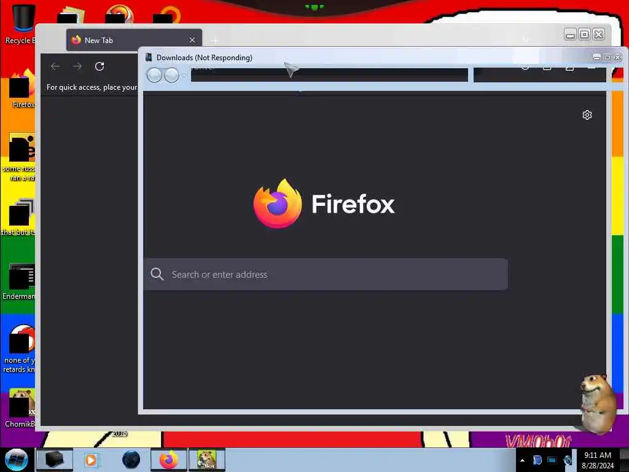Minimize the Firefox window
This screenshot has width=629, height=472.
click(x=570, y=34)
